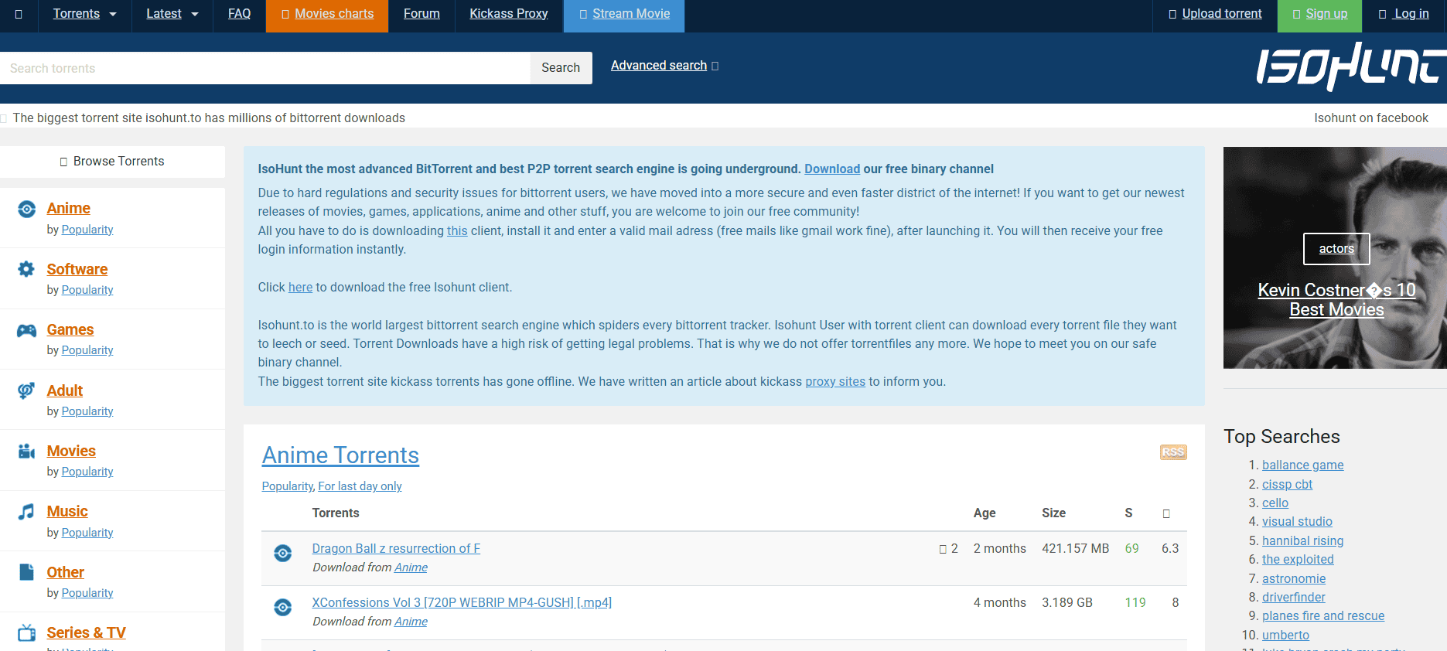
Task: Click the Series & TV television icon
Action: pyautogui.click(x=27, y=632)
